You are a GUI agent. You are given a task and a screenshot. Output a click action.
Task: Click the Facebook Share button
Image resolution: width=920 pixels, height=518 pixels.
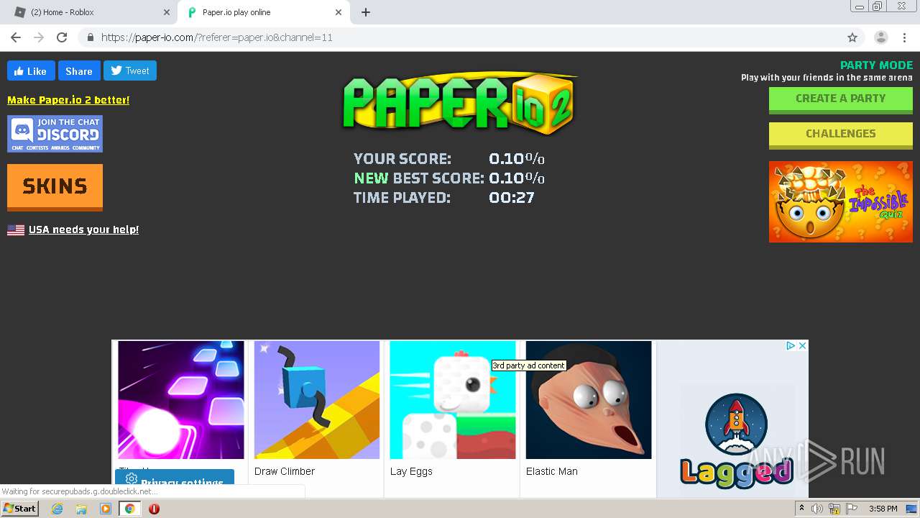pos(79,71)
